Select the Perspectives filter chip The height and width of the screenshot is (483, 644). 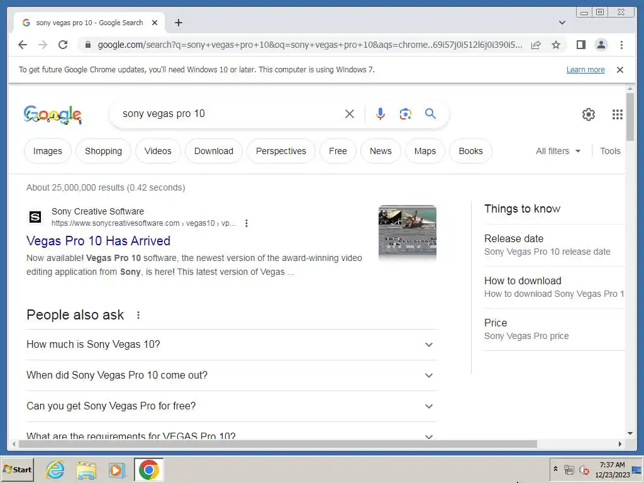click(x=281, y=151)
